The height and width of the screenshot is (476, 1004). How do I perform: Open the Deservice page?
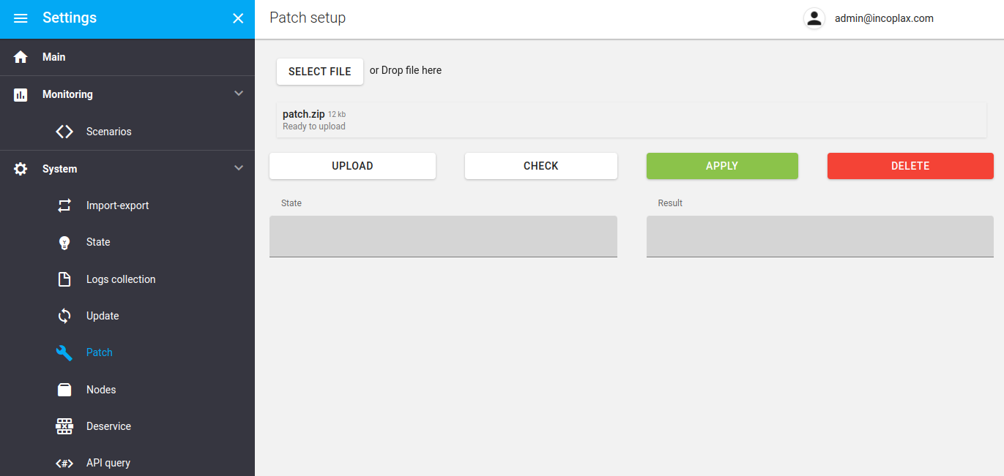pos(127,426)
